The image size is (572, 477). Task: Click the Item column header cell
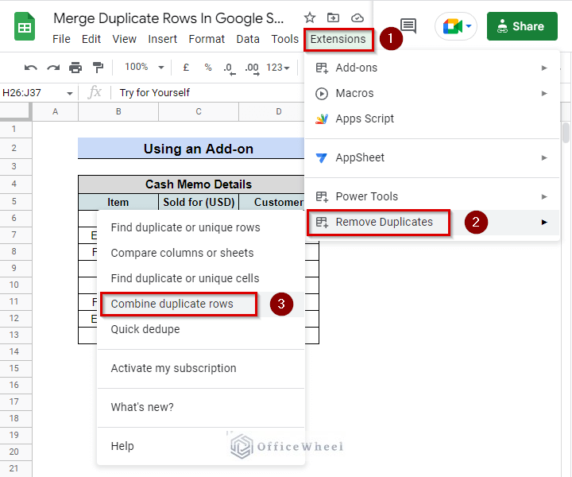click(118, 202)
